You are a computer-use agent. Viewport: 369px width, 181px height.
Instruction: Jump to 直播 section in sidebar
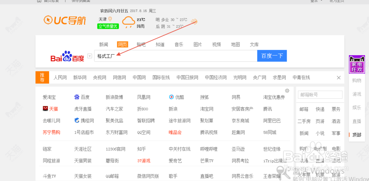tap(357, 121)
